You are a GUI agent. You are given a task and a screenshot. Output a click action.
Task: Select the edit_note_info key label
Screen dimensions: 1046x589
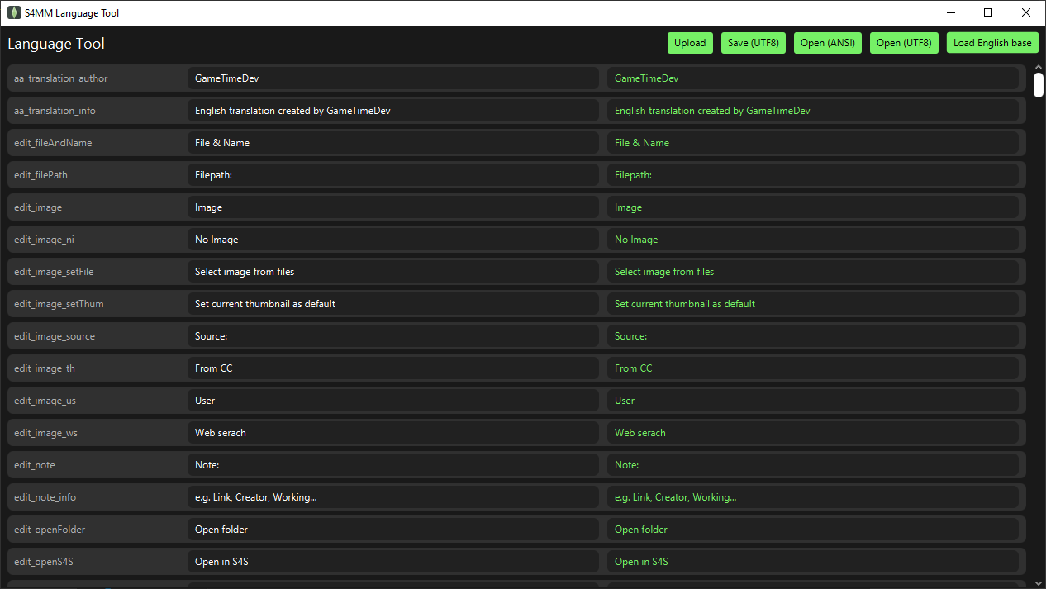point(45,497)
